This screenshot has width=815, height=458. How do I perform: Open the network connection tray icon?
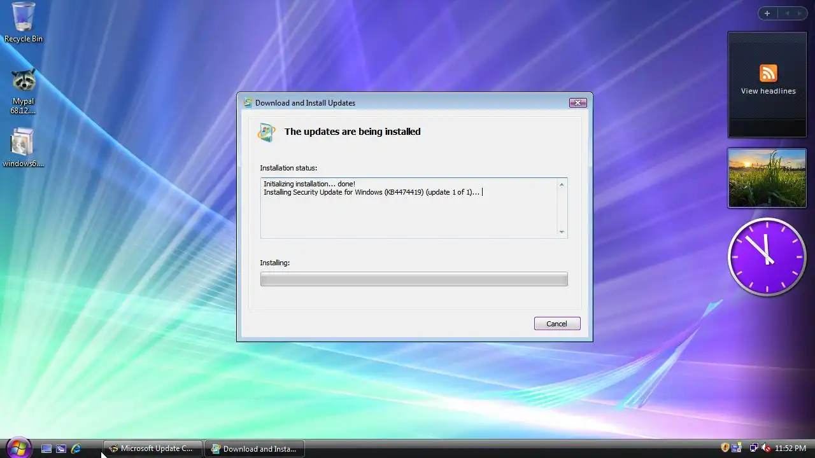(754, 448)
